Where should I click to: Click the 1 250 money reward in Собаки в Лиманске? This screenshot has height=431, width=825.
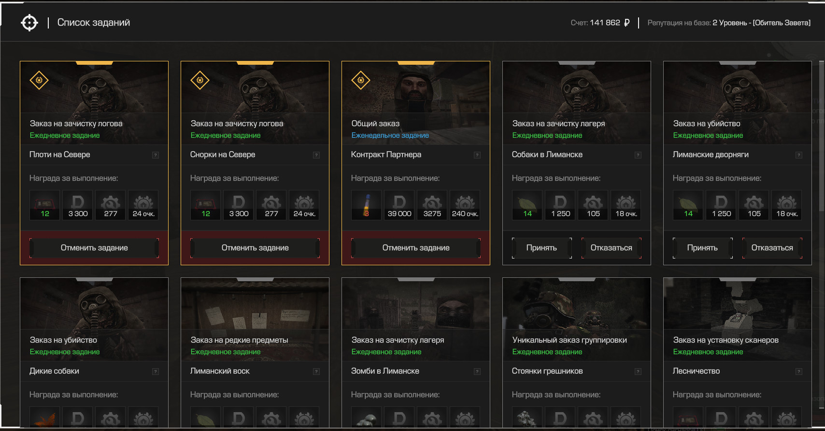point(560,205)
